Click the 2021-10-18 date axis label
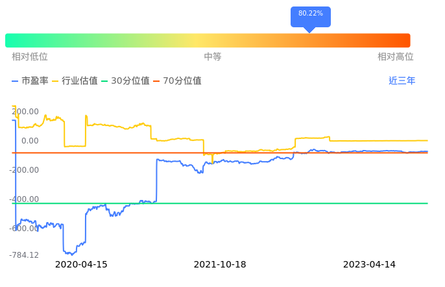 coord(220,265)
